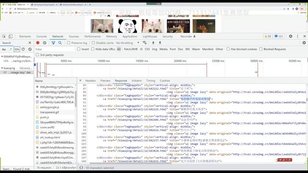
Task: Export HAR file download icon
Action: tap(160, 43)
